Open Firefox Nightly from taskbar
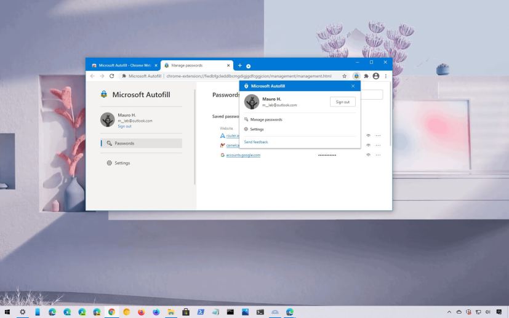Image resolution: width=509 pixels, height=318 pixels. [156, 312]
